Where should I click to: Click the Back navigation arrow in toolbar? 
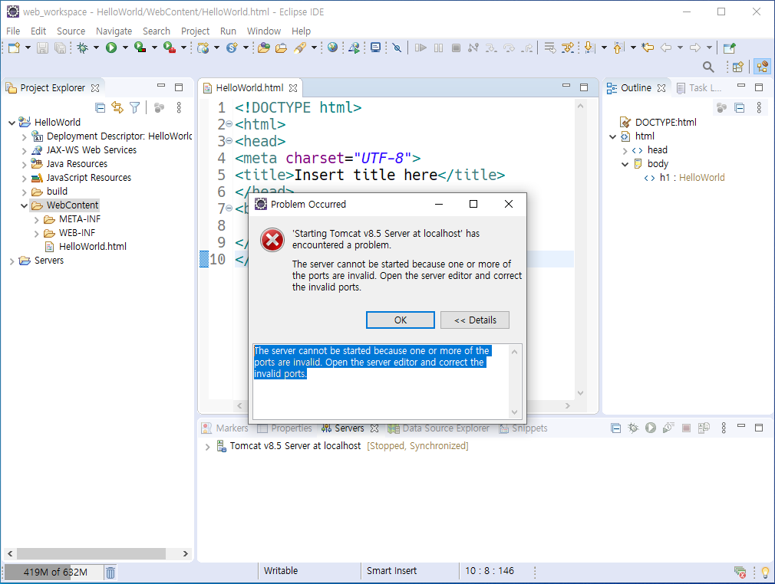(666, 48)
